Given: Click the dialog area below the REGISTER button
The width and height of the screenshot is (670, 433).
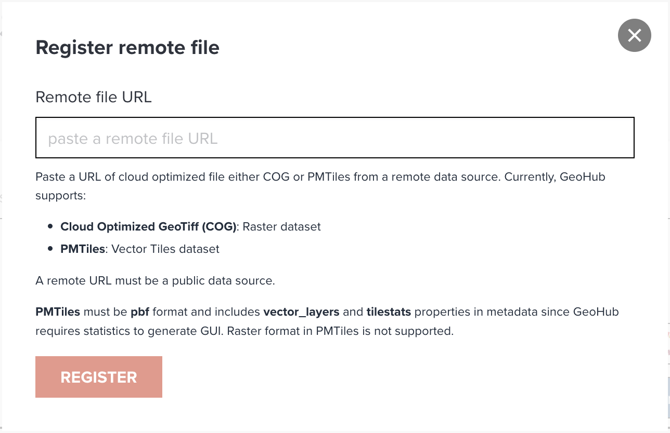Looking at the screenshot, I should click(x=335, y=413).
